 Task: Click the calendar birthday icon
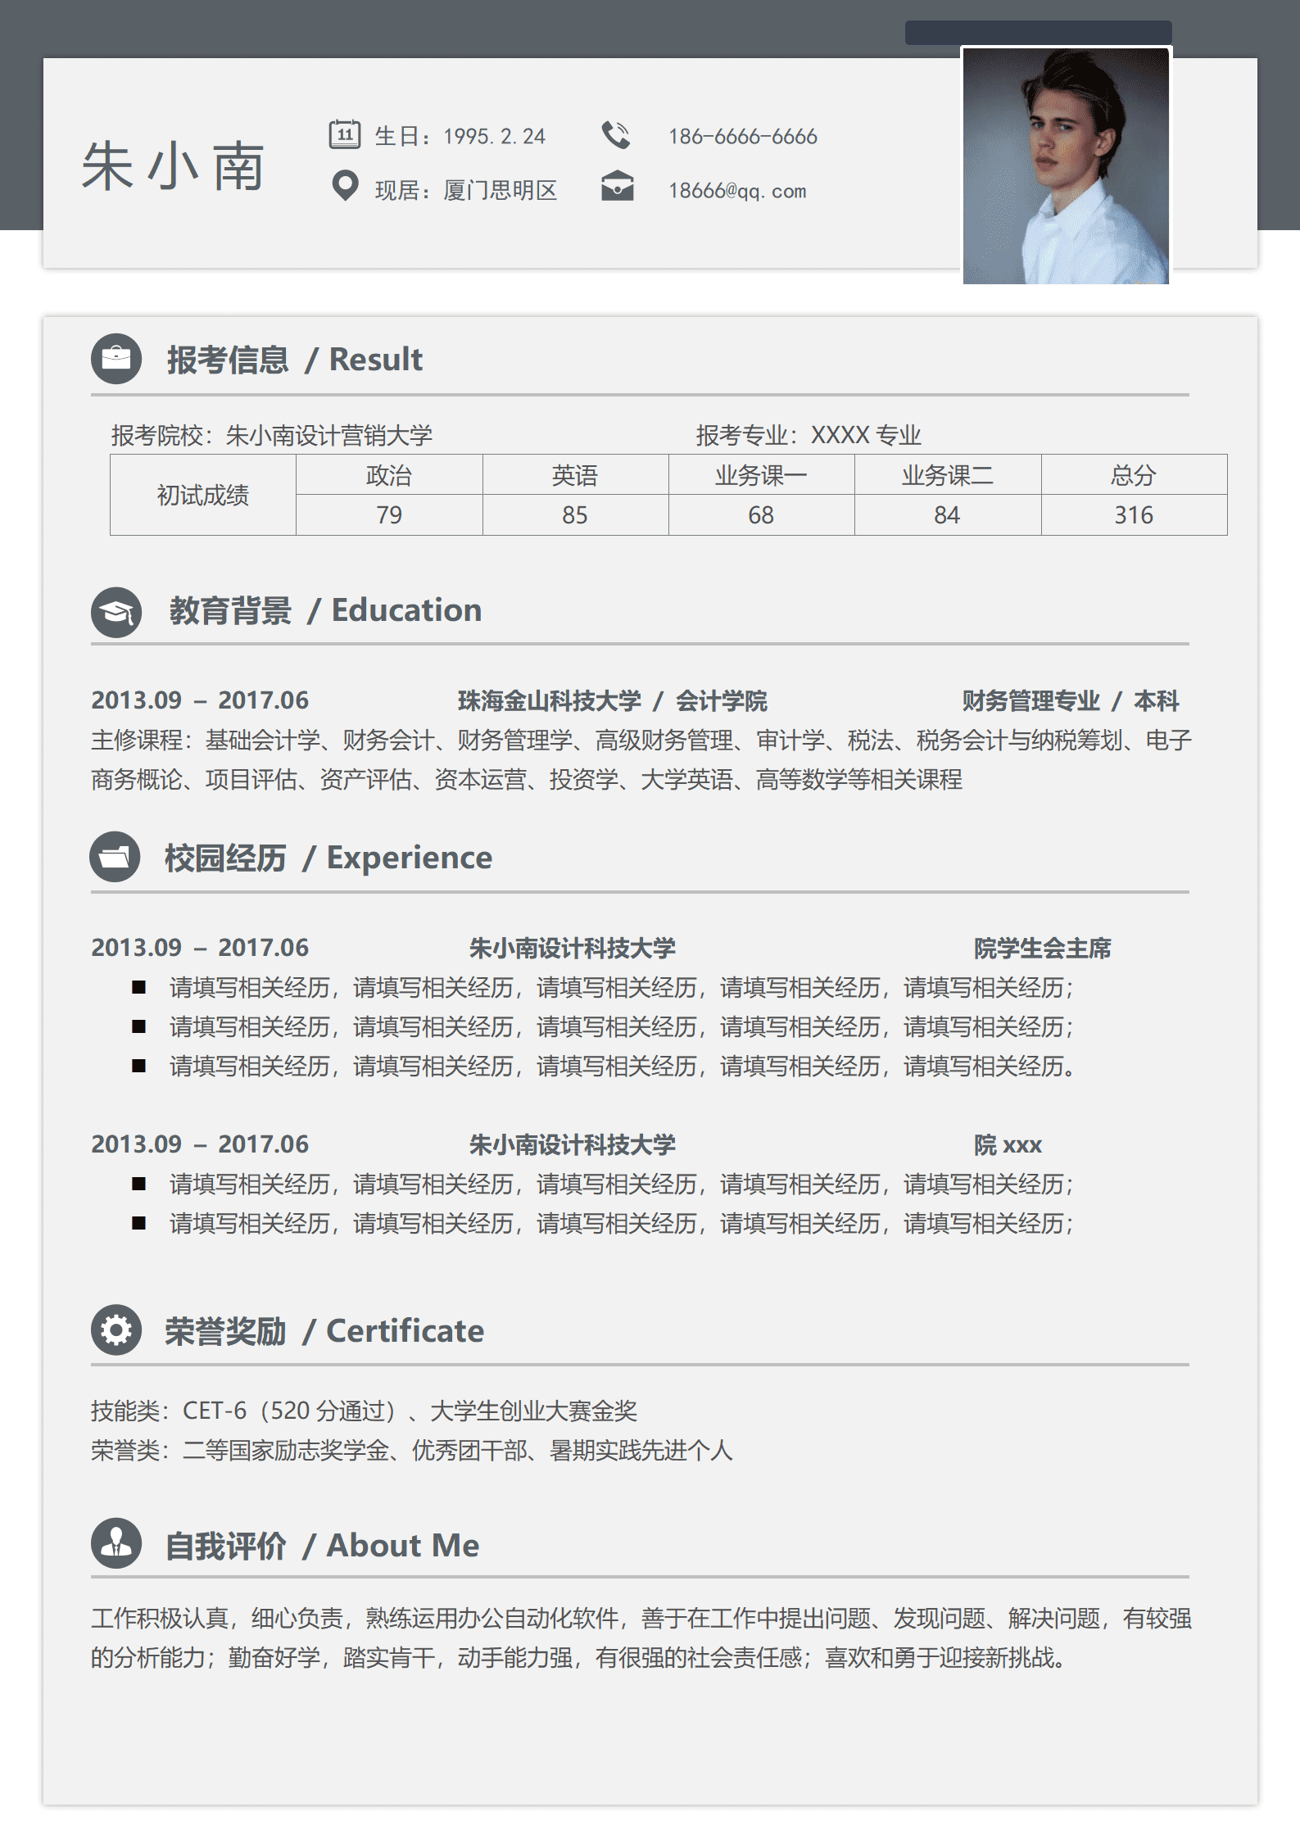coord(345,134)
